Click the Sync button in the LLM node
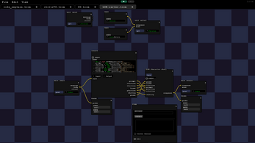Image resolution: width=255 pixels, height=143 pixels. point(149,75)
